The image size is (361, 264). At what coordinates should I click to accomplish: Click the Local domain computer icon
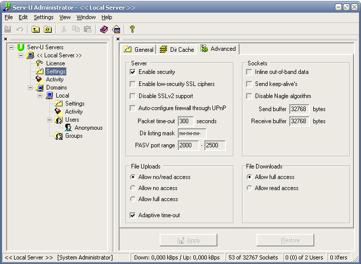pyautogui.click(x=49, y=96)
